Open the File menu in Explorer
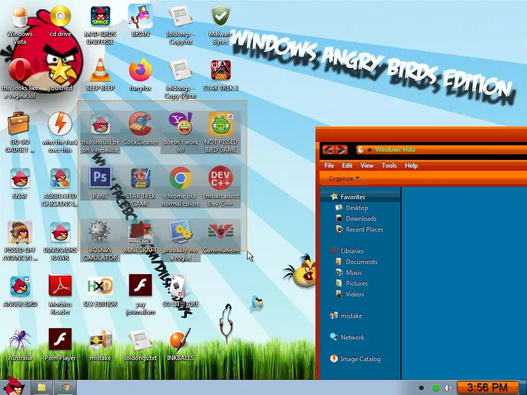Image resolution: width=527 pixels, height=395 pixels. pos(329,165)
